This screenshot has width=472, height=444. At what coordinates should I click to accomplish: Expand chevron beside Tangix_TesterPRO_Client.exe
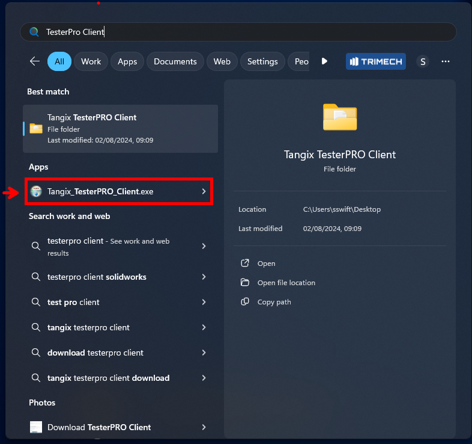click(x=204, y=191)
